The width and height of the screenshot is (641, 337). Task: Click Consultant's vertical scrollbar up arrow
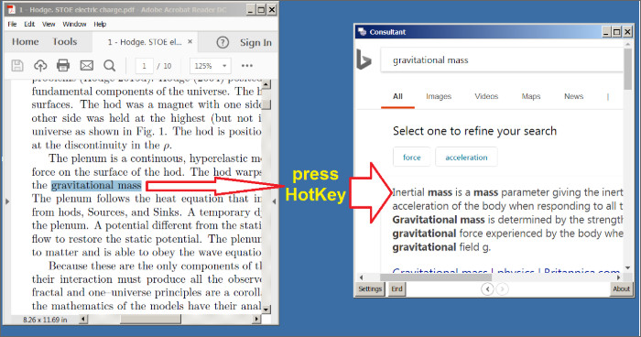[x=628, y=43]
